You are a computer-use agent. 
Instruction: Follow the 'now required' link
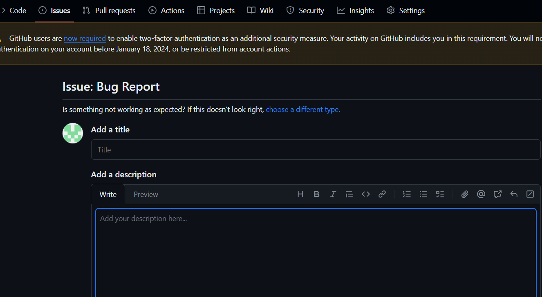pos(85,38)
